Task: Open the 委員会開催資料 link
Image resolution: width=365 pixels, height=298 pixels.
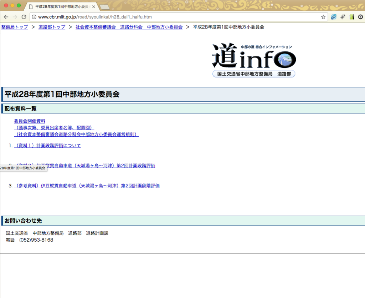Action: (x=30, y=121)
